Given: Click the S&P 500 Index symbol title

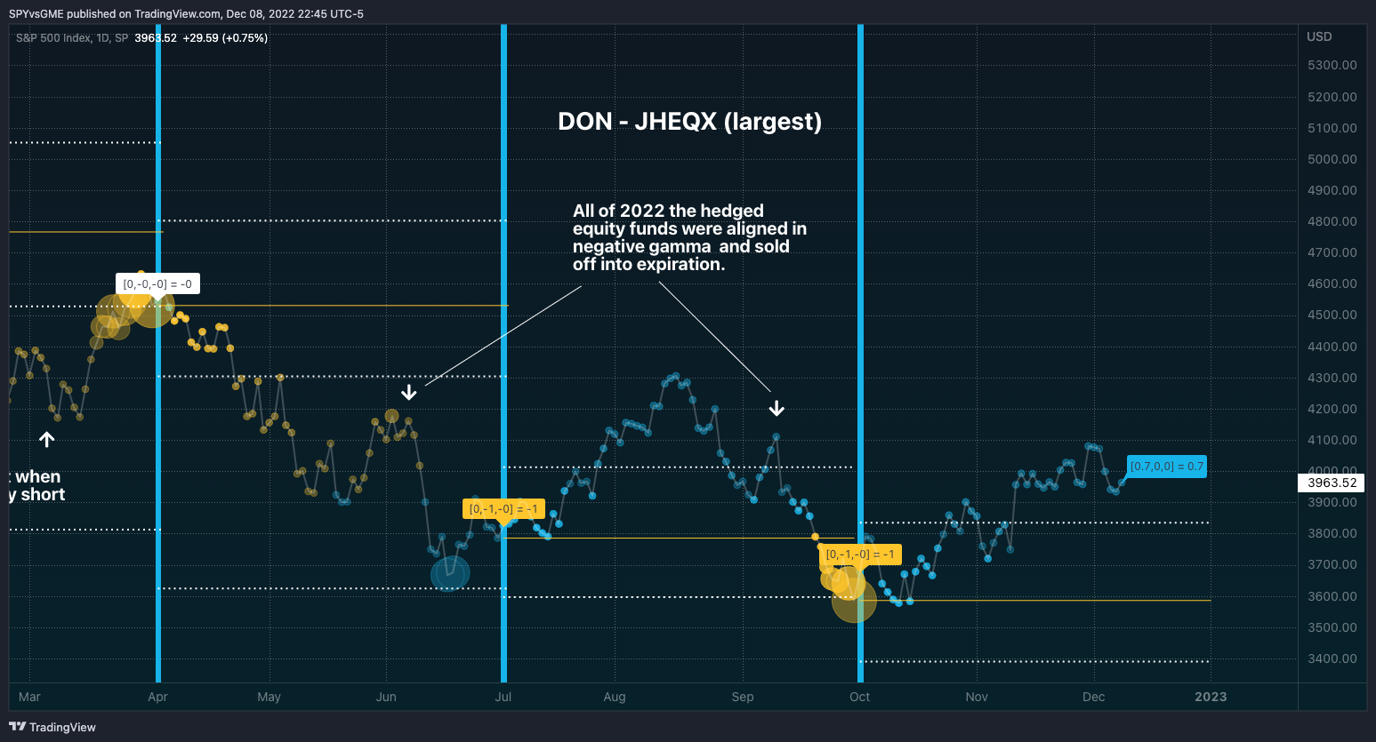Looking at the screenshot, I should [x=72, y=38].
